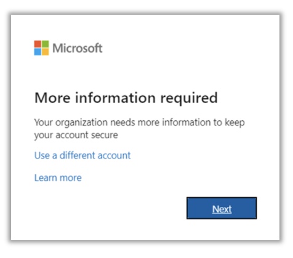Get help through the 'Learn more' hyperlink
Image resolution: width=293 pixels, height=258 pixels.
point(58,178)
